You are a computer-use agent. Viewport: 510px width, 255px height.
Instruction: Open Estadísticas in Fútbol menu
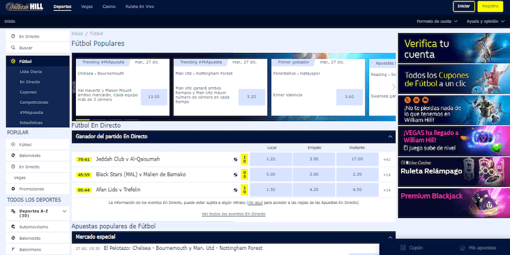(31, 122)
